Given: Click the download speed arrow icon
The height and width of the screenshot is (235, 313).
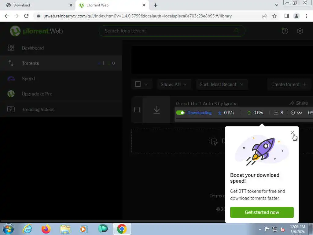Looking at the screenshot, I should [x=219, y=113].
